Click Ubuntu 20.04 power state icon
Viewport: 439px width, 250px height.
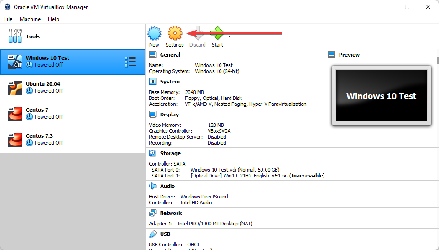(x=29, y=91)
